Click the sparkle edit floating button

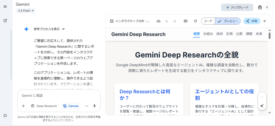(262, 106)
